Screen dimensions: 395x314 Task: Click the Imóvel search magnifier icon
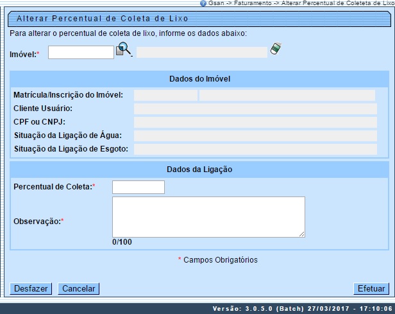123,50
